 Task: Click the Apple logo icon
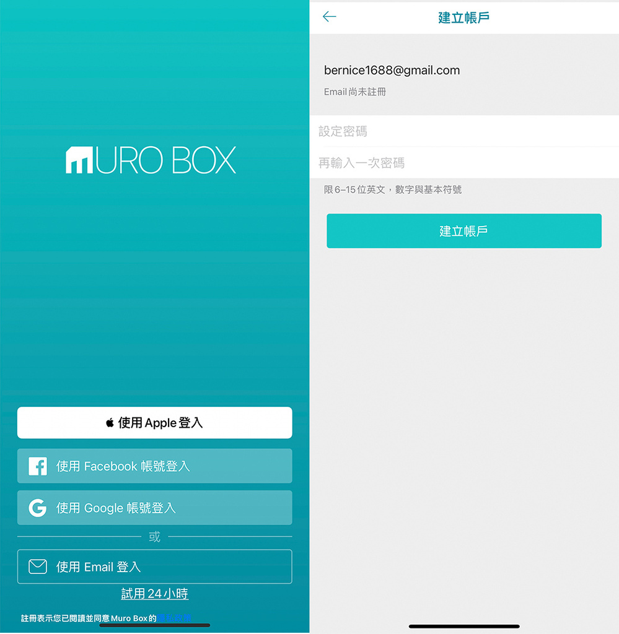tap(110, 423)
